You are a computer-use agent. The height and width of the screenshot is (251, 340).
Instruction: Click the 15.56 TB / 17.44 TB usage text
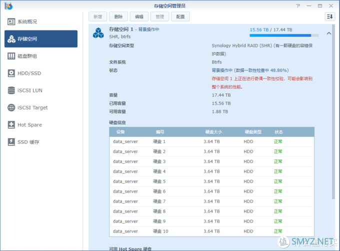click(271, 30)
